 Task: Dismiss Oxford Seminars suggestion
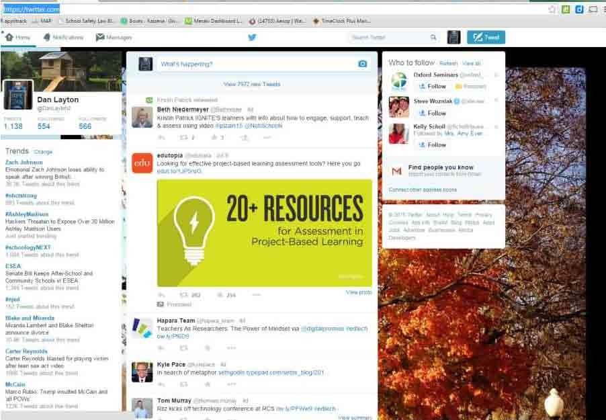[x=496, y=75]
